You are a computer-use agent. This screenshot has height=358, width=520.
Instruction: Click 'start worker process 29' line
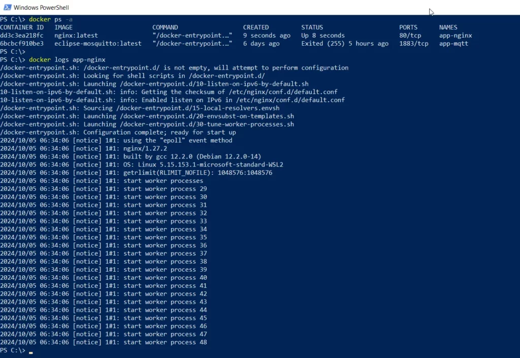click(x=104, y=188)
